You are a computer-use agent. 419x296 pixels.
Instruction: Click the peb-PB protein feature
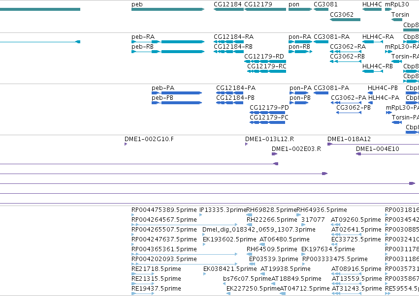tap(177, 103)
